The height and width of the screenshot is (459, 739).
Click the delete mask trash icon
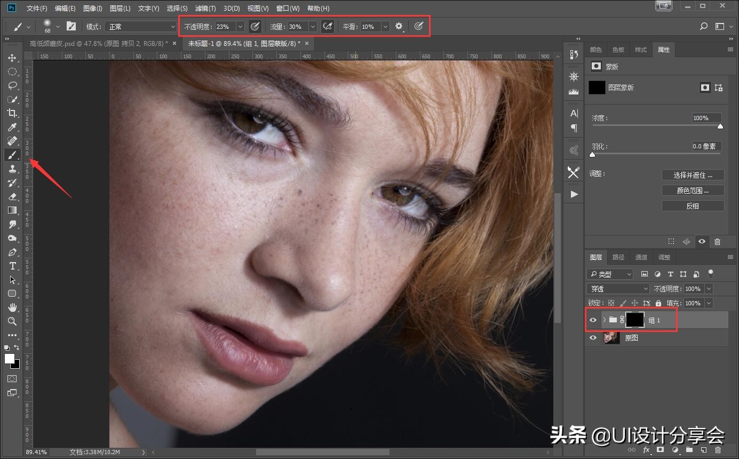tap(717, 242)
